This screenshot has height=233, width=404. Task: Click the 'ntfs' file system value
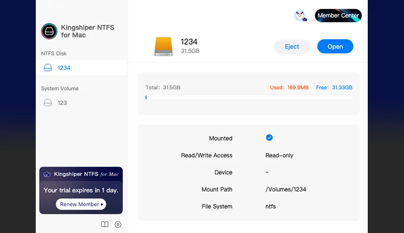(271, 207)
